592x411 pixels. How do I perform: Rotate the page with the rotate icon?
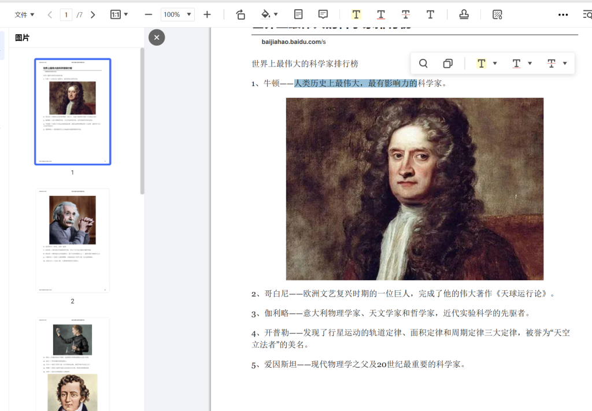click(x=240, y=14)
